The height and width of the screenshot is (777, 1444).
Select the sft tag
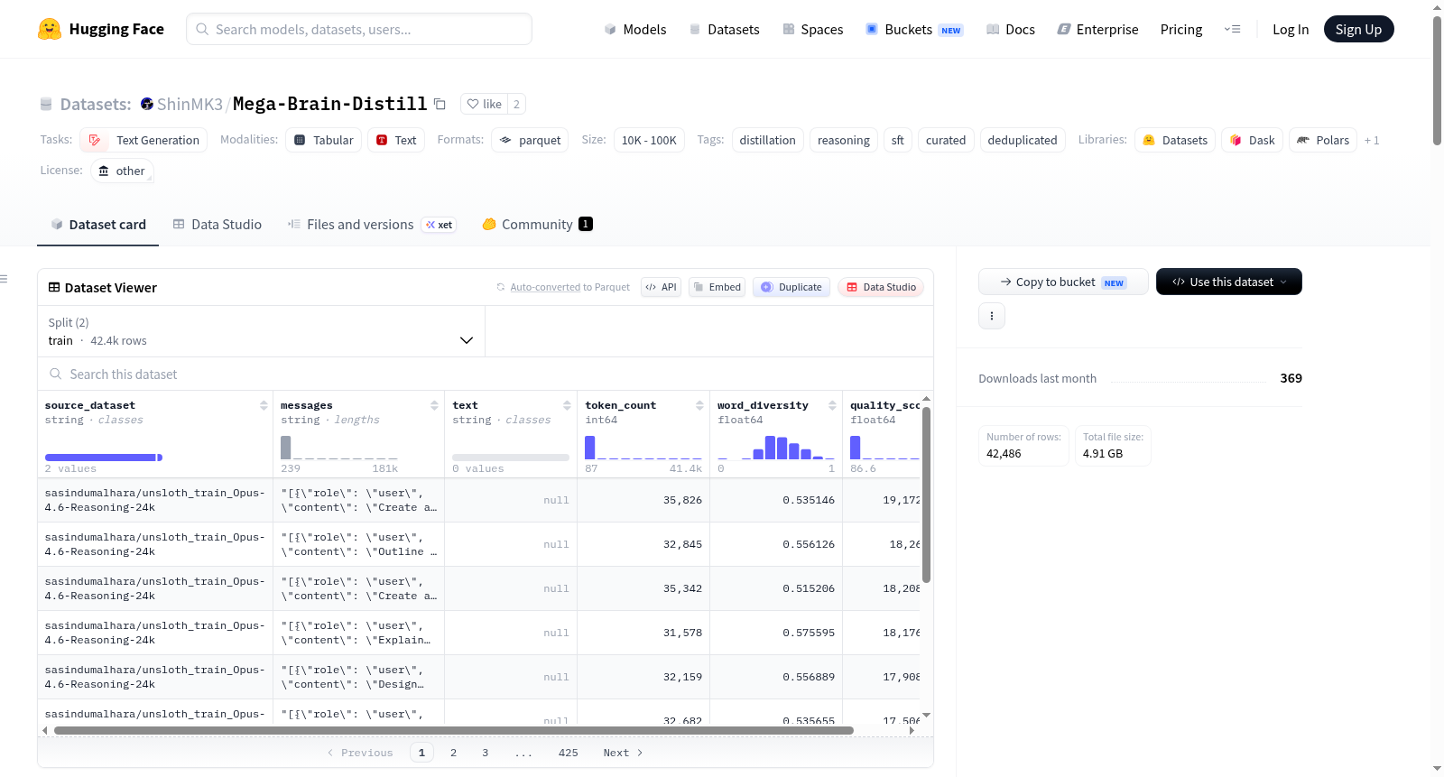click(898, 140)
